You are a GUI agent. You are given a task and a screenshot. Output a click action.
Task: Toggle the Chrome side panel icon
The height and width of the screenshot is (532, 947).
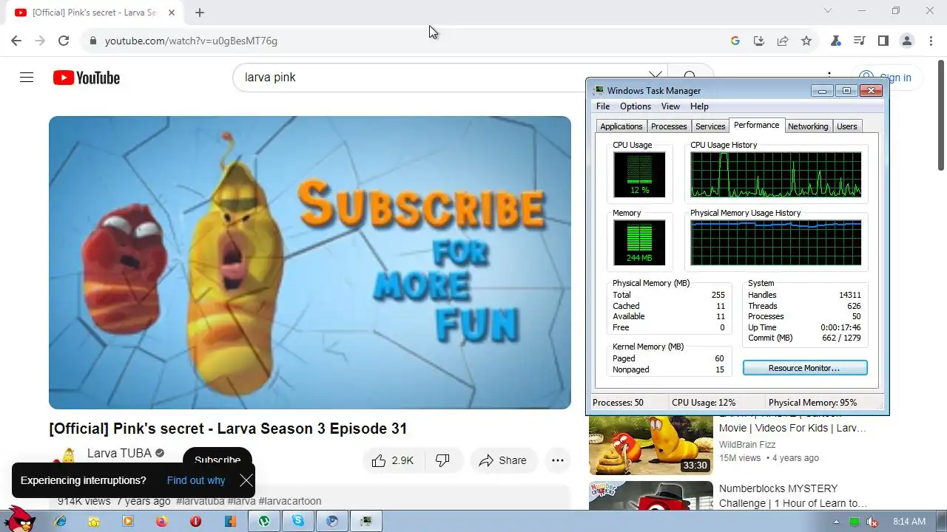coord(883,41)
